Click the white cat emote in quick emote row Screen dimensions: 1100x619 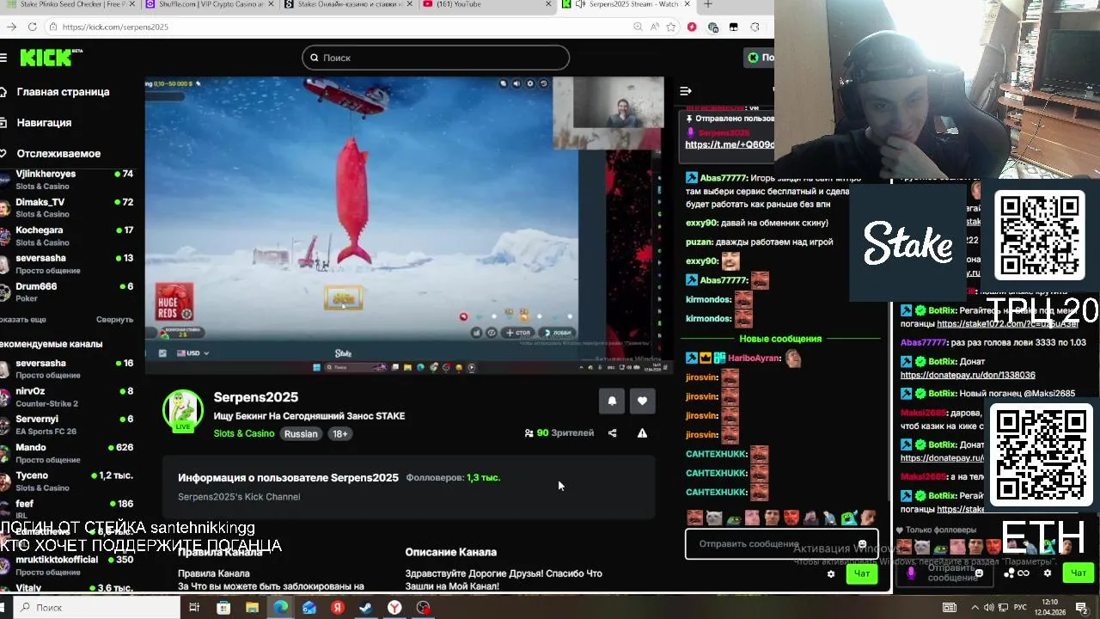(x=714, y=518)
